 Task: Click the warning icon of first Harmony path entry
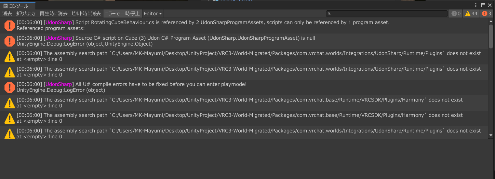[x=9, y=103]
